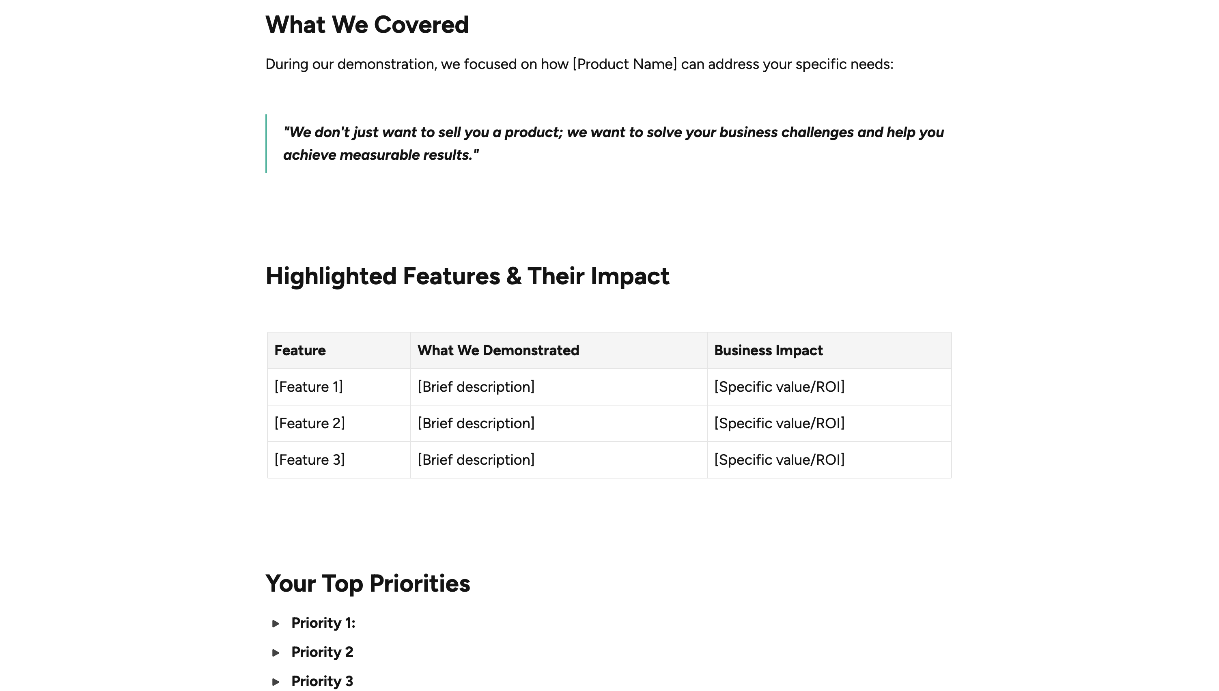Screen dimensions: 1219x691
Task: Click the last row [Brief description] cell
Action: coord(559,460)
